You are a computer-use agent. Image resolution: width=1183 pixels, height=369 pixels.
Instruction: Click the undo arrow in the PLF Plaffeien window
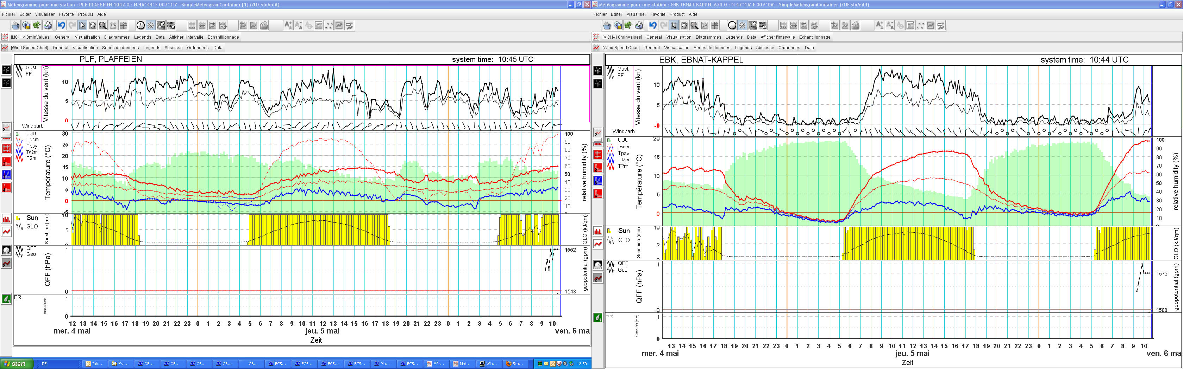tap(61, 26)
